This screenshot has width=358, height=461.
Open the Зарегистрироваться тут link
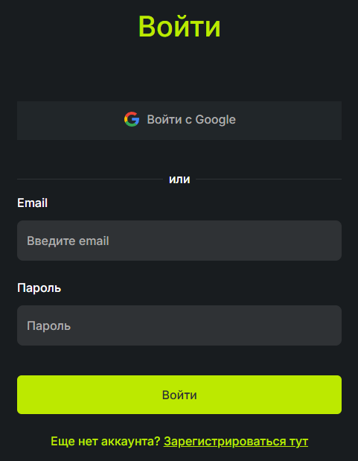236,442
